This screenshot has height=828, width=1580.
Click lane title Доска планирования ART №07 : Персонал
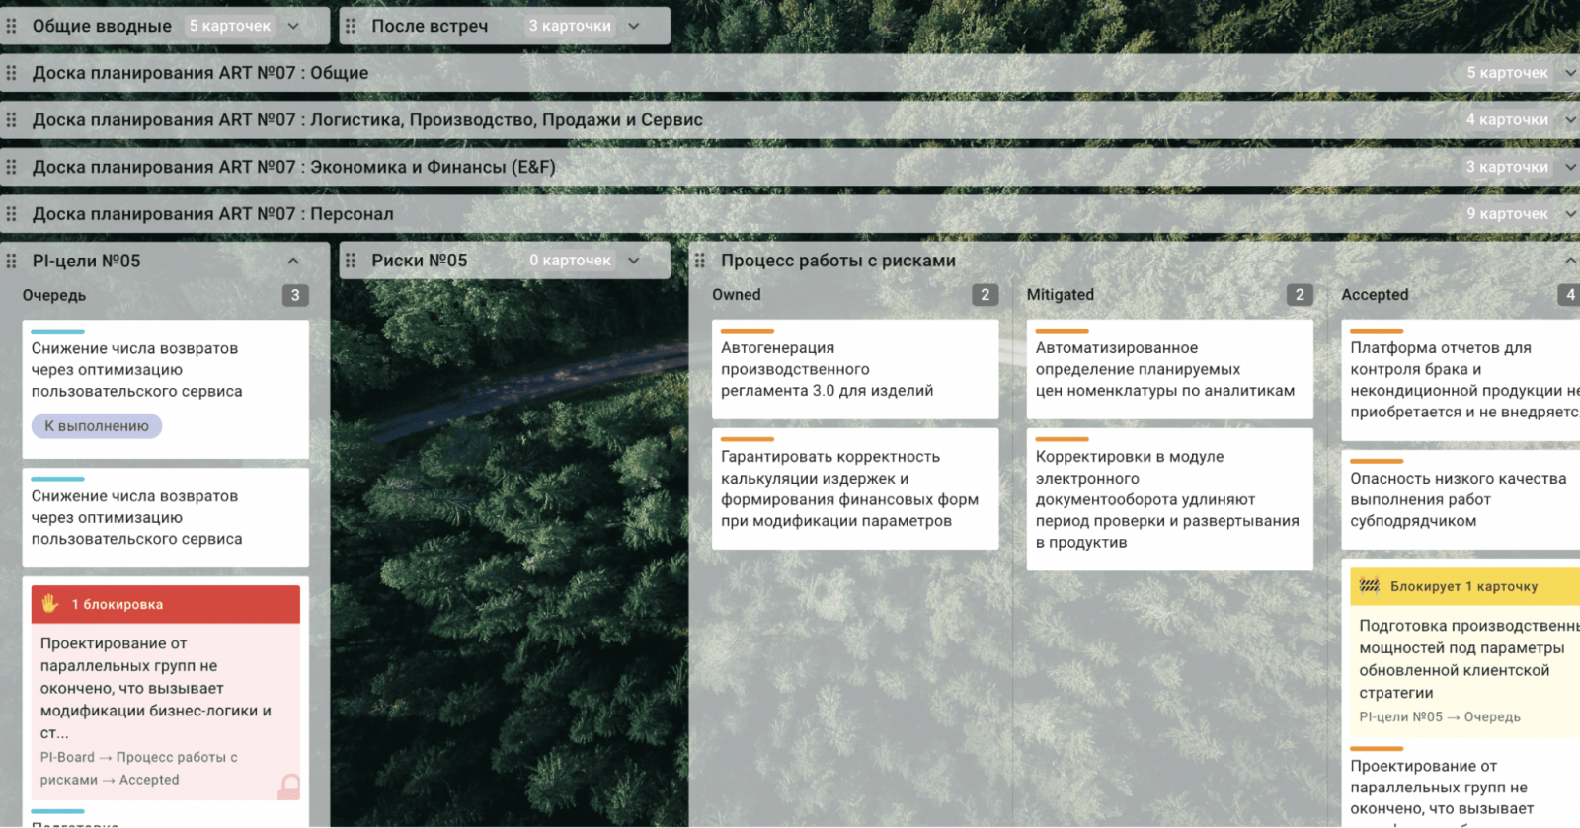pyautogui.click(x=213, y=213)
